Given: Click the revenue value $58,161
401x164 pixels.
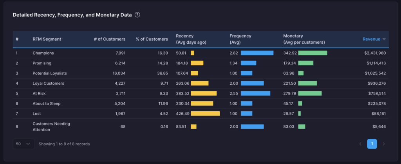Looking at the screenshot, I should coord(379,114).
